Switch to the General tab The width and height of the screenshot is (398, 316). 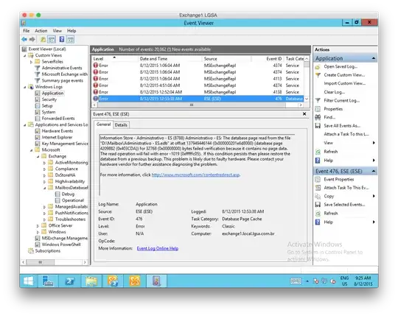[x=104, y=124]
